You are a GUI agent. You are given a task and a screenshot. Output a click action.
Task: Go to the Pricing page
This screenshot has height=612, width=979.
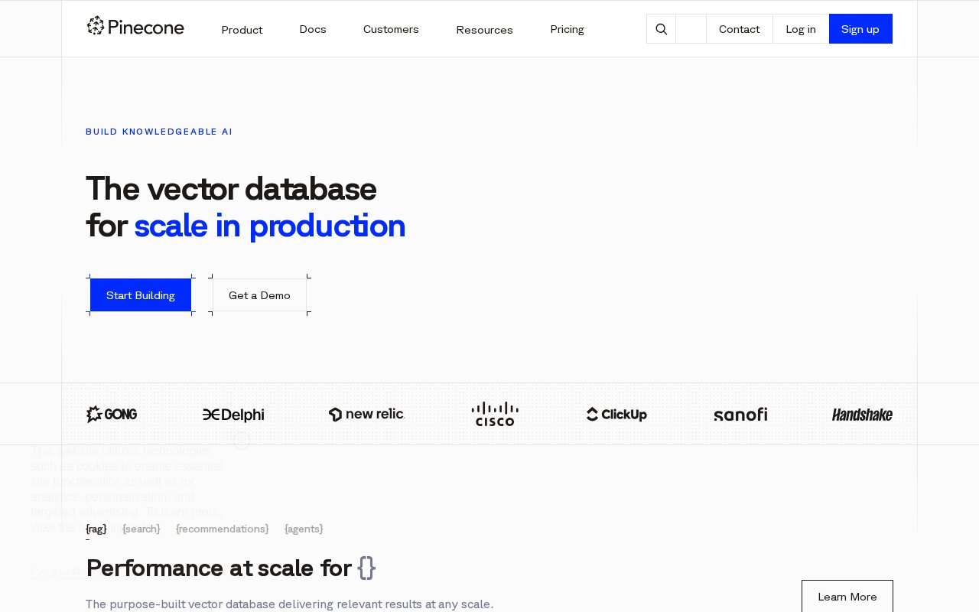click(567, 29)
